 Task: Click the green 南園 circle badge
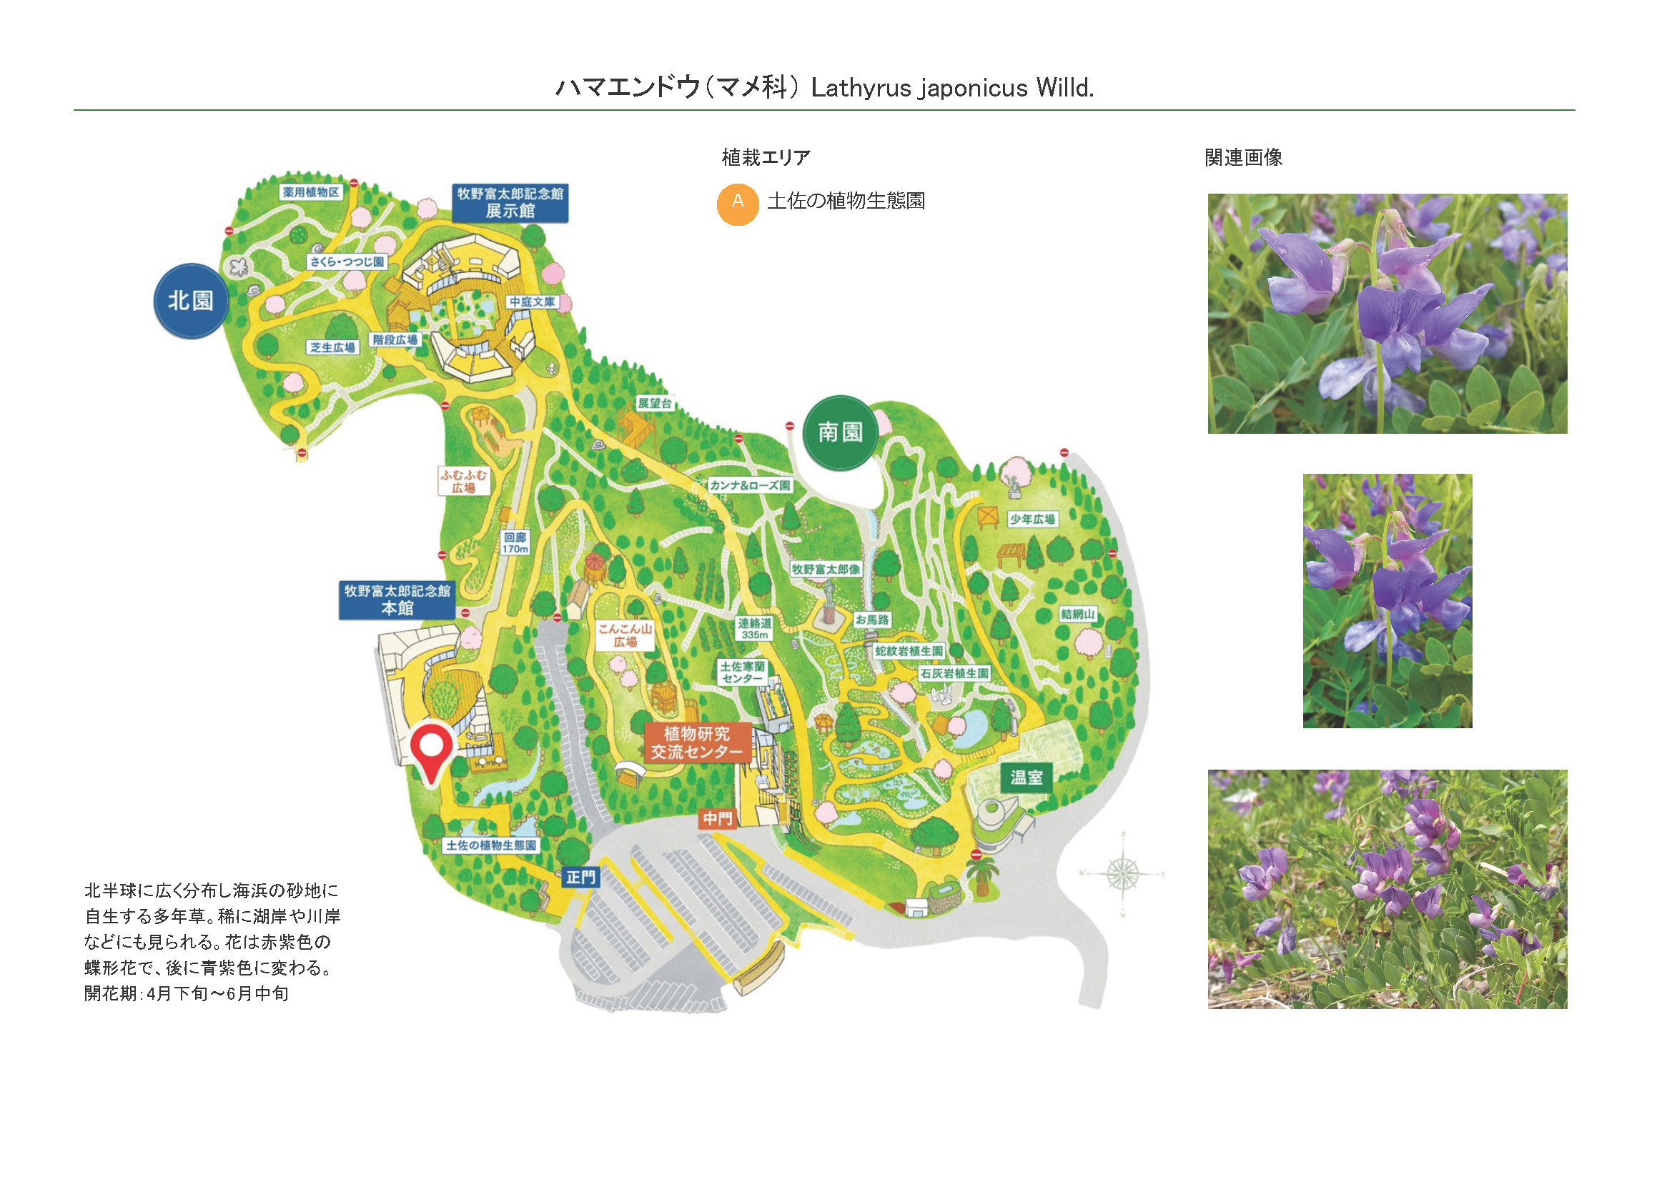coord(840,432)
